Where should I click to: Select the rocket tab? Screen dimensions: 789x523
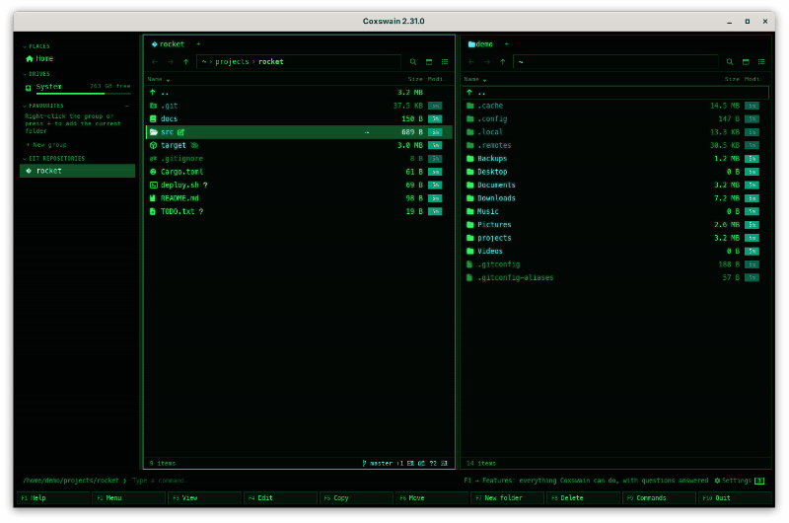point(168,44)
